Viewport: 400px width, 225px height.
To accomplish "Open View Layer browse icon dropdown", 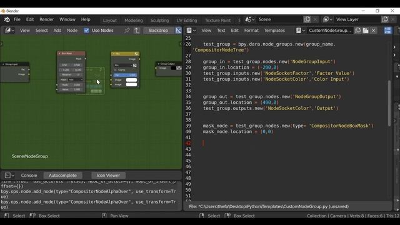I will (327, 19).
